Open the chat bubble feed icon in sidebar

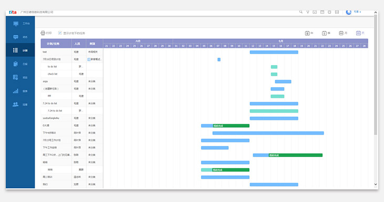[x=16, y=37]
